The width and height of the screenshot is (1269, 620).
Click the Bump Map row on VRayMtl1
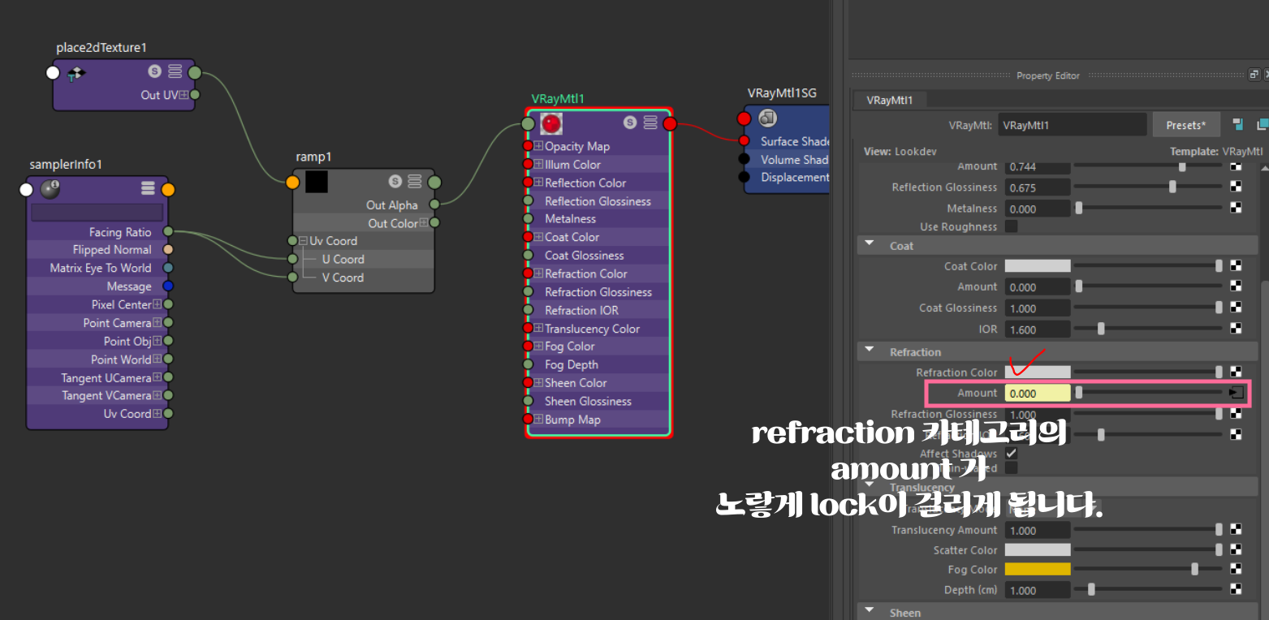pos(598,420)
